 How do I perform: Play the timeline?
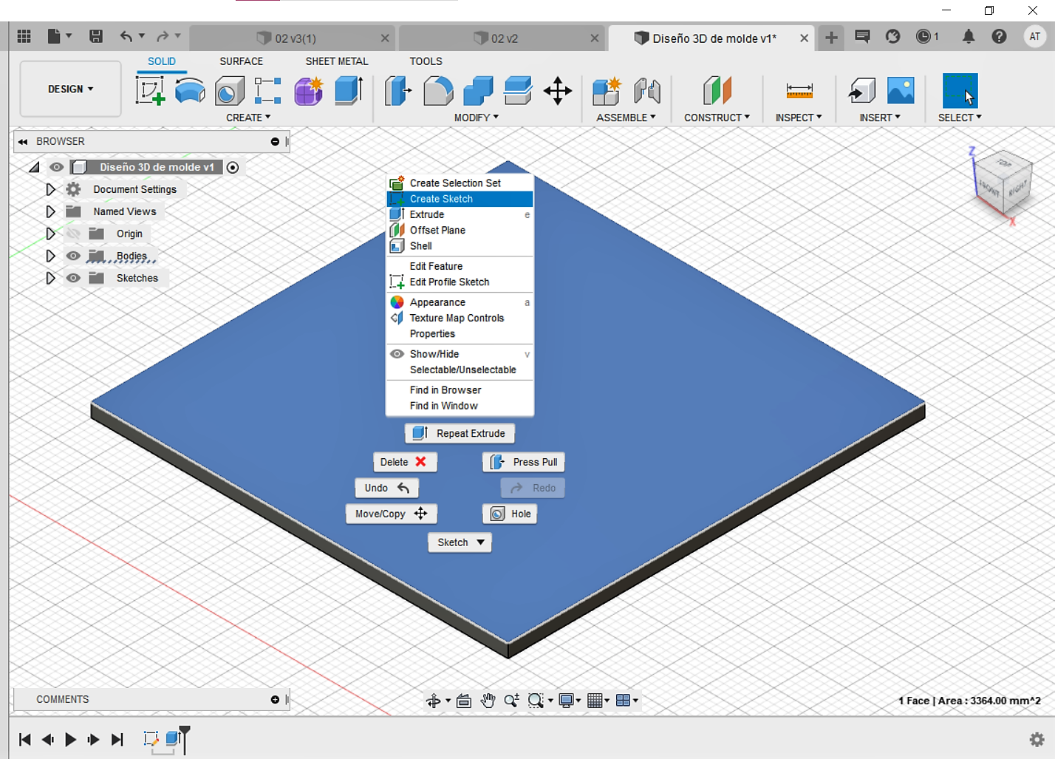pos(70,739)
